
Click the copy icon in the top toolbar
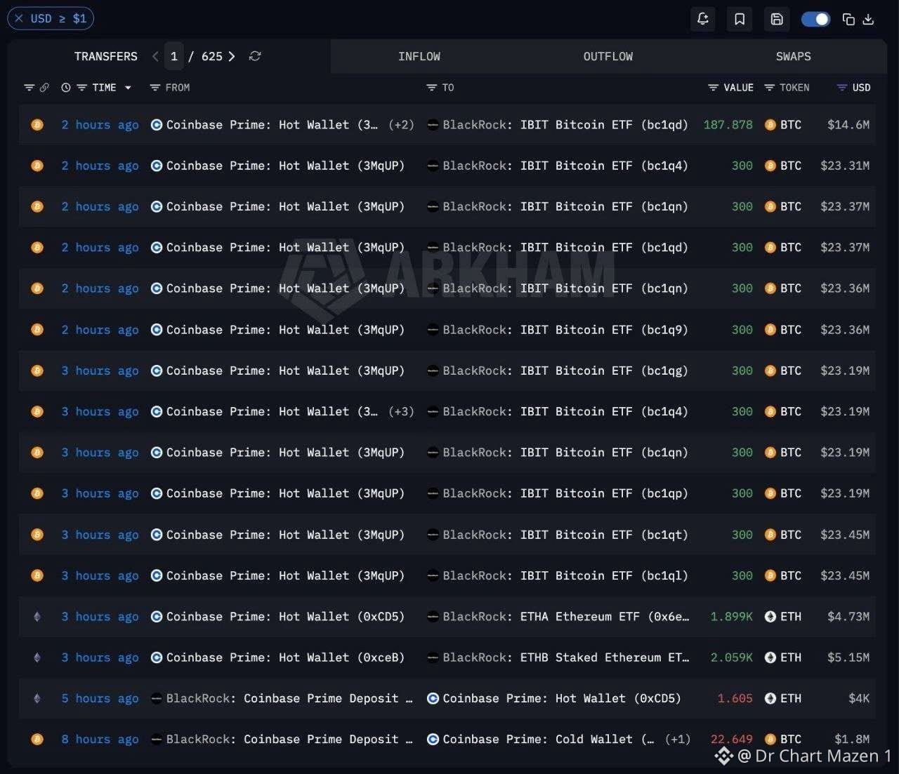coord(848,19)
